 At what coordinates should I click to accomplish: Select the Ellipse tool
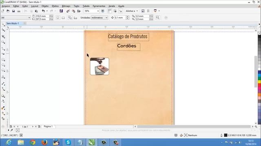pyautogui.click(x=3, y=65)
